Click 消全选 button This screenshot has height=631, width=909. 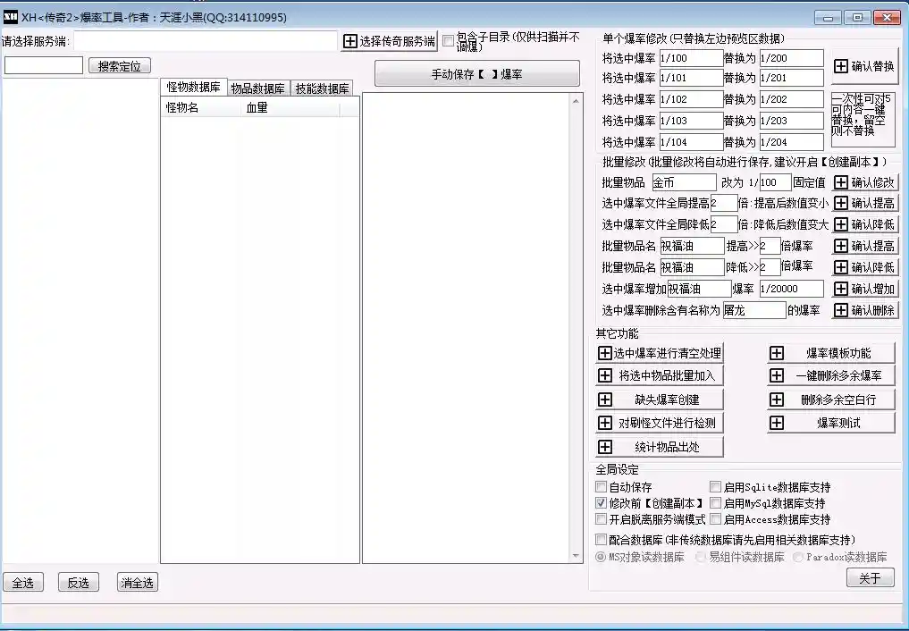[x=138, y=583]
